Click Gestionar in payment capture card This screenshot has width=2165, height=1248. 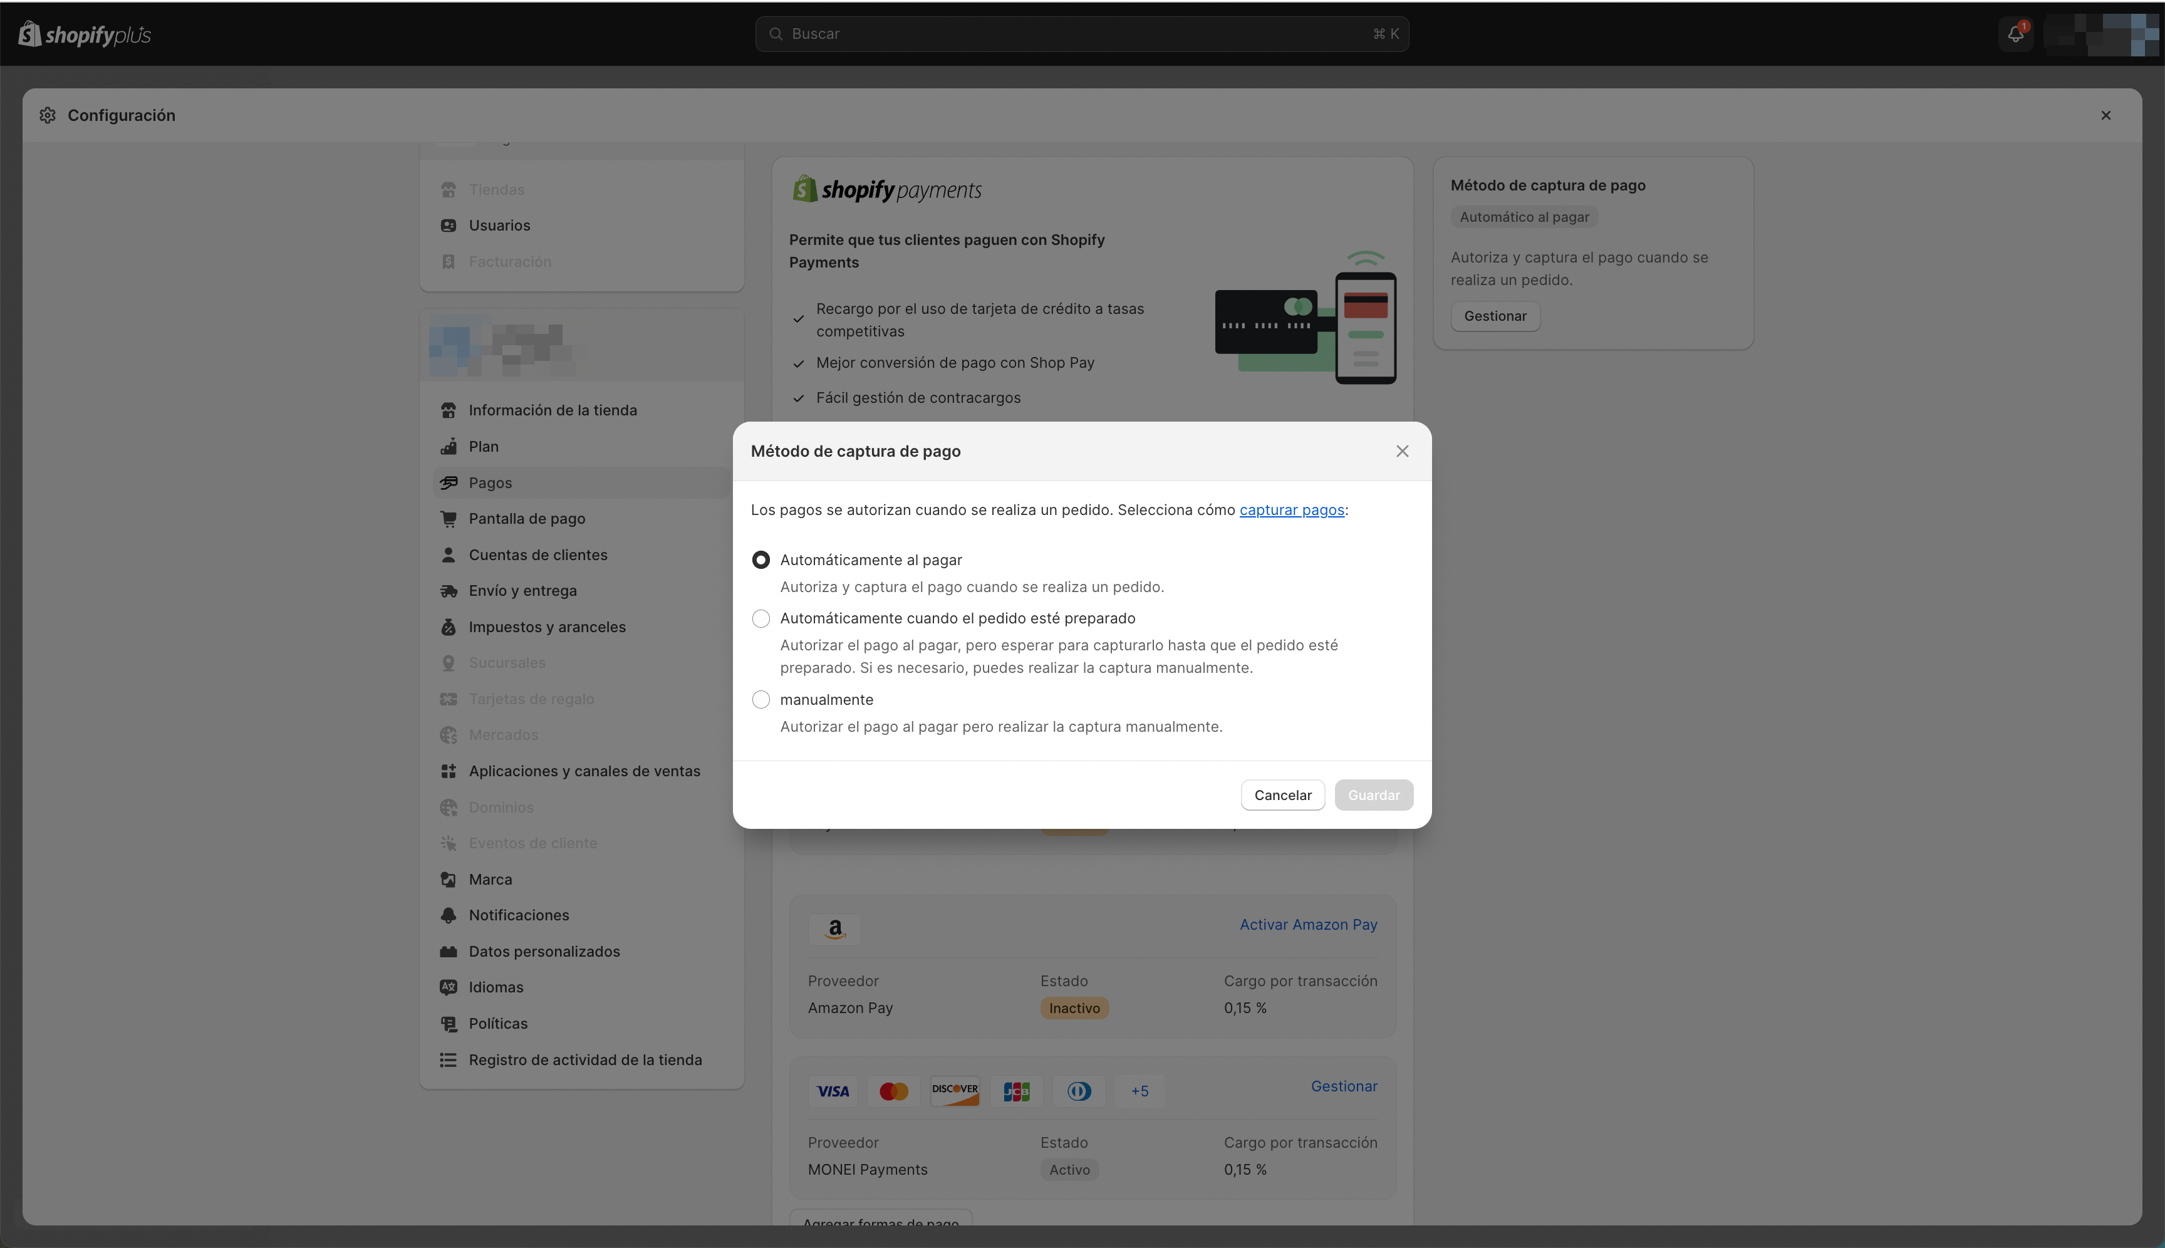click(1495, 315)
